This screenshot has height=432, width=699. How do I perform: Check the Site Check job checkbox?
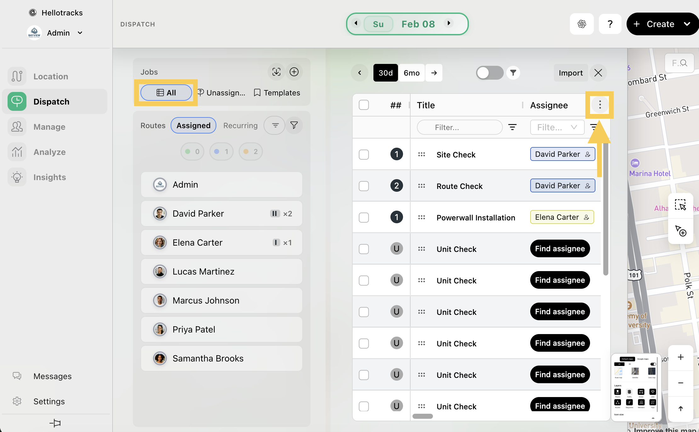364,155
